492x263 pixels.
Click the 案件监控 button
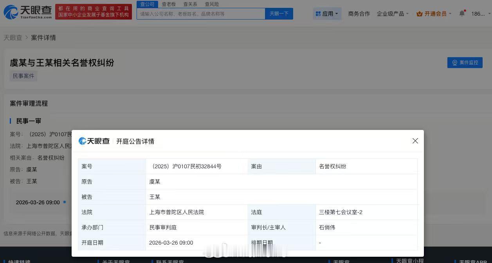(465, 63)
